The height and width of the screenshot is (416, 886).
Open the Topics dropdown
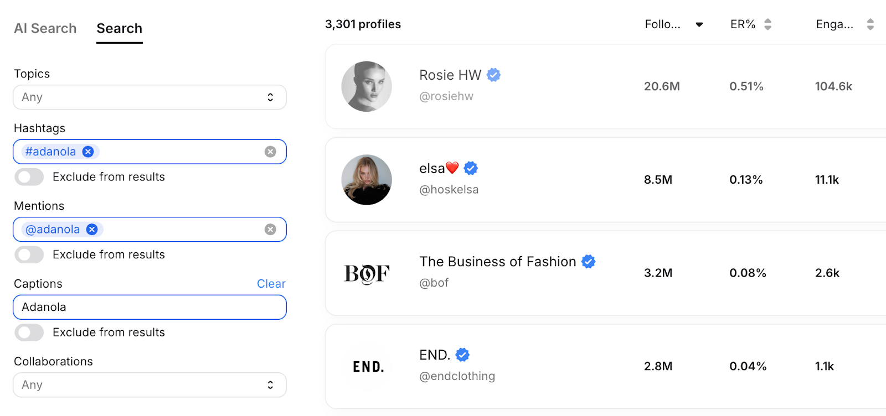[150, 97]
